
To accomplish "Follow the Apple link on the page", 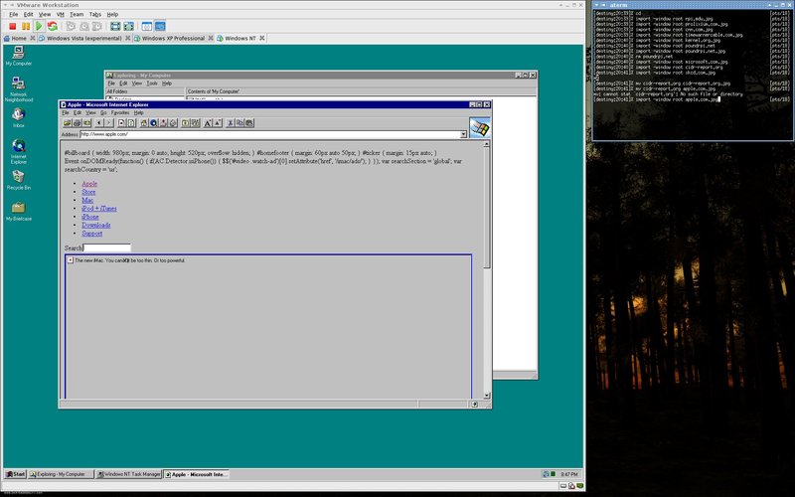I will point(89,184).
